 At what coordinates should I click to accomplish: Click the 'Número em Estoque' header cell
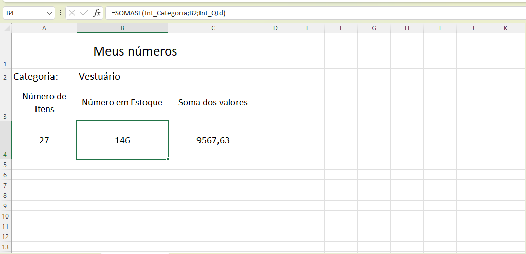[x=122, y=102]
